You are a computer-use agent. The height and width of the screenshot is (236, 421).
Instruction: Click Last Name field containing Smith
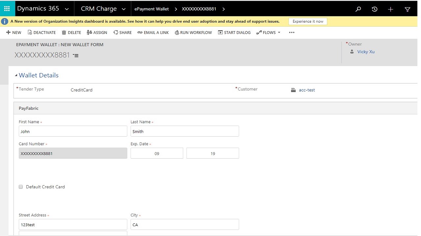(x=185, y=131)
